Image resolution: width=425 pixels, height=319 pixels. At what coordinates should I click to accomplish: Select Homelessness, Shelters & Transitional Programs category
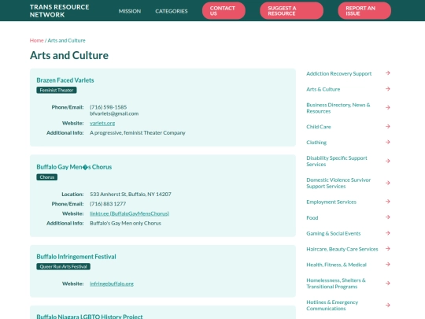336,284
